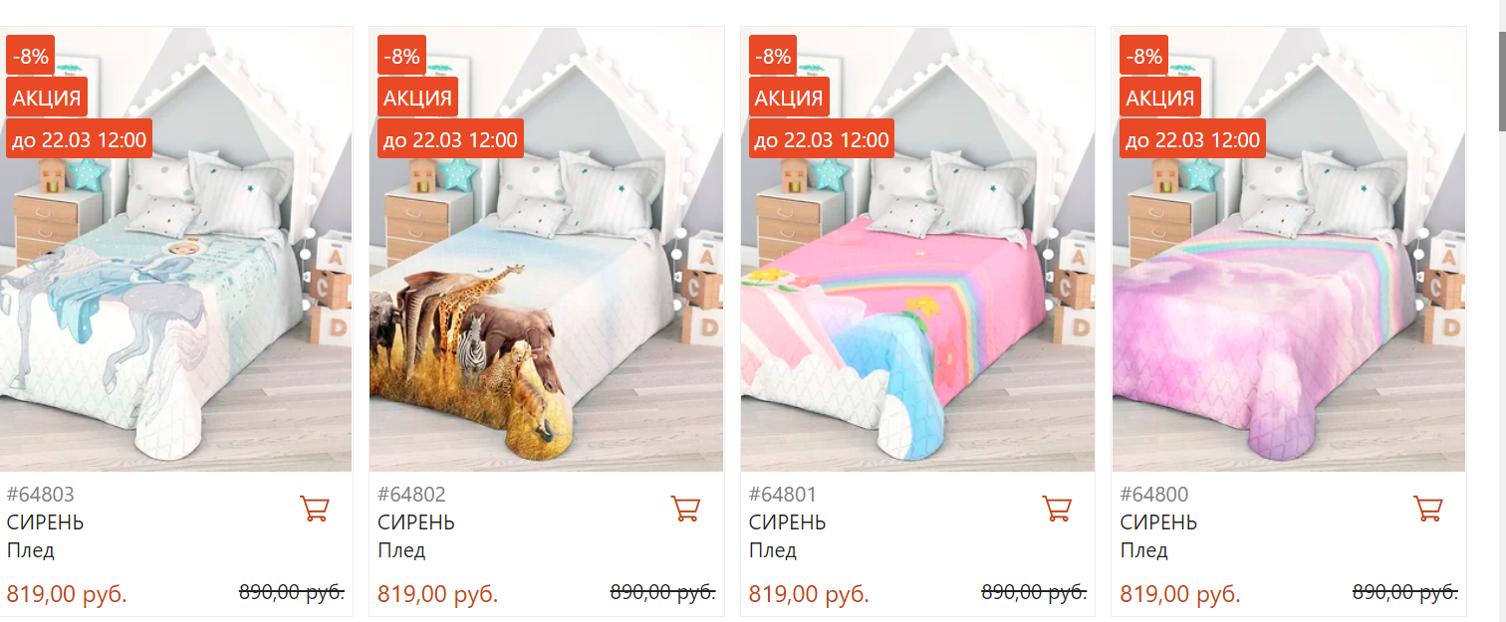This screenshot has height=622, width=1506.
Task: Add item #64803 to cart
Action: 315,509
